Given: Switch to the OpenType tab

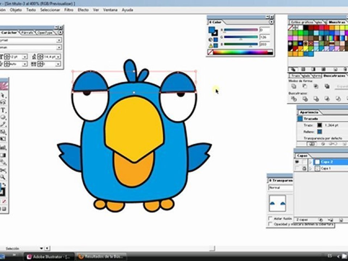Looking at the screenshot, I should (x=45, y=33).
